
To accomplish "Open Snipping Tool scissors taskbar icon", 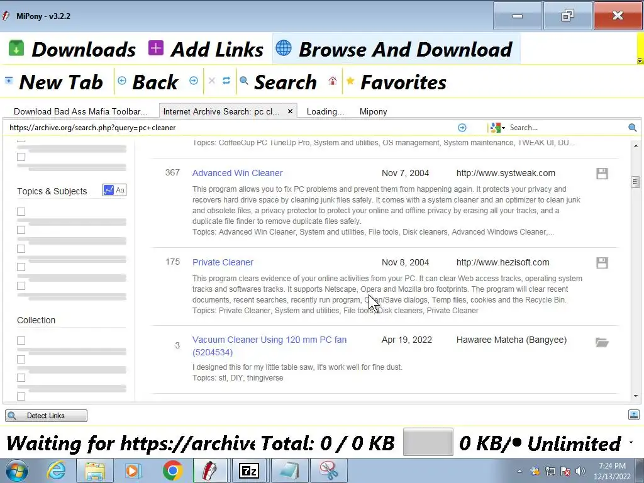I will coord(328,470).
